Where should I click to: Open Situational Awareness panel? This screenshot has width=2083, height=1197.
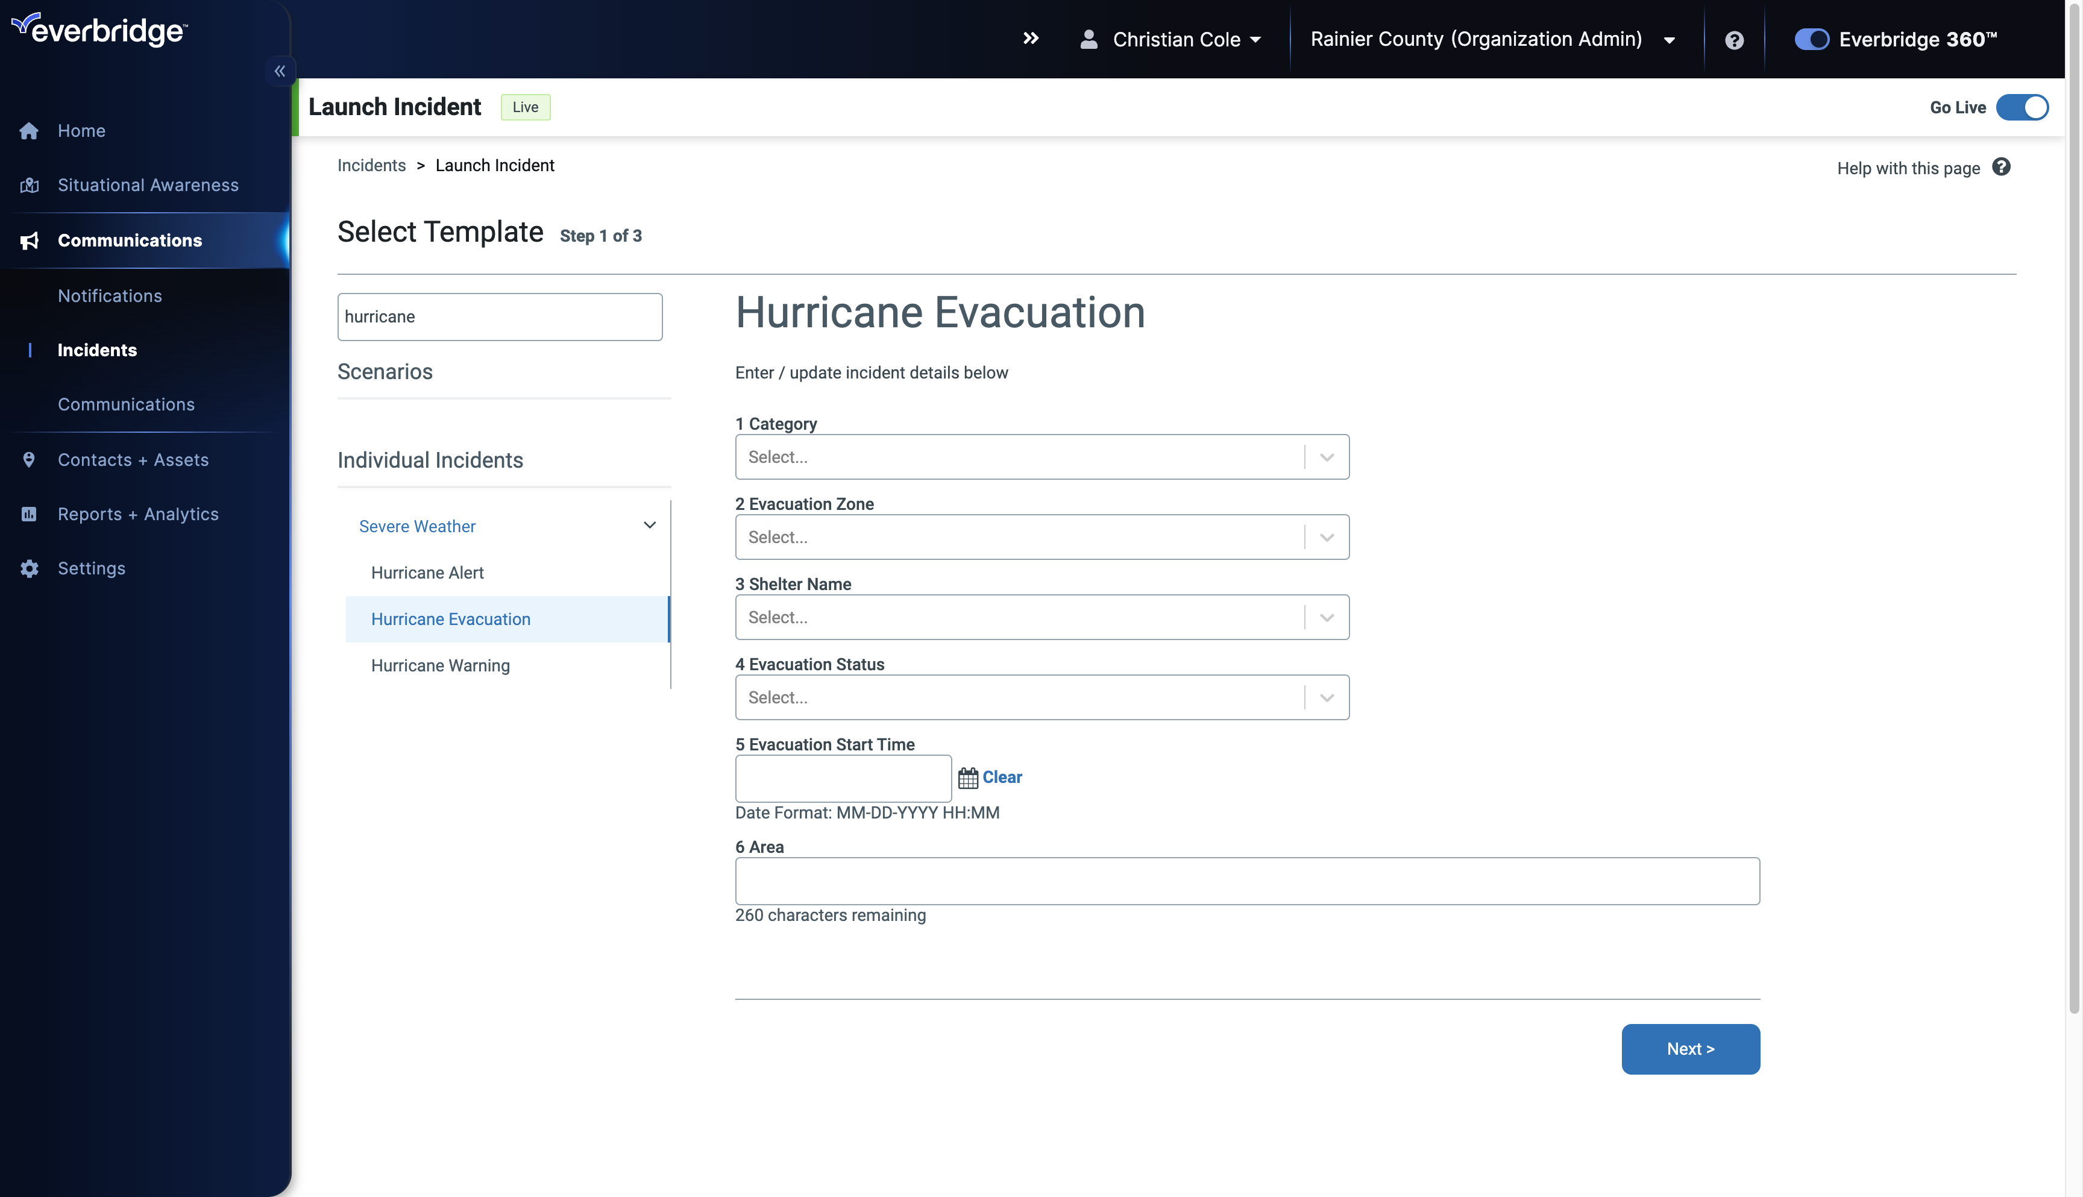click(147, 184)
